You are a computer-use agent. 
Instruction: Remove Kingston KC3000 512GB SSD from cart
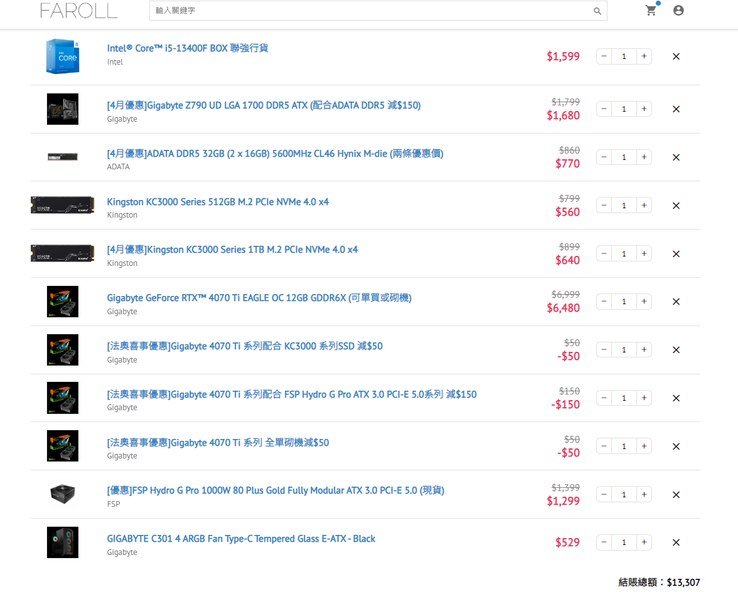pos(676,205)
